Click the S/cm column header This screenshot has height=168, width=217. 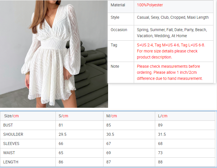pos(63,116)
